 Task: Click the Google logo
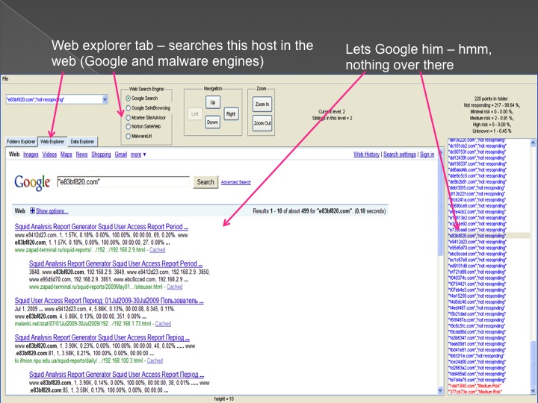(32, 183)
